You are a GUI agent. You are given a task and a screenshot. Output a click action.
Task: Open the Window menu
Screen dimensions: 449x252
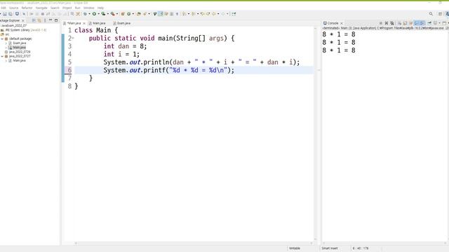pyautogui.click(x=88, y=8)
